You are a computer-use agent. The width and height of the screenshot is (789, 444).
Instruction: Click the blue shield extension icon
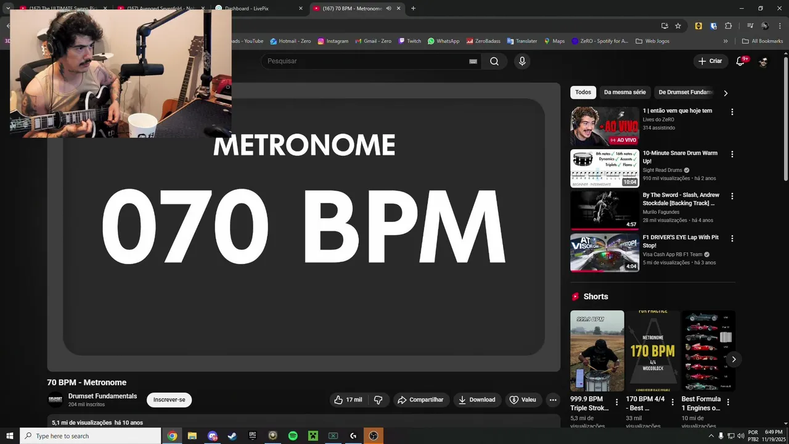pos(713,26)
